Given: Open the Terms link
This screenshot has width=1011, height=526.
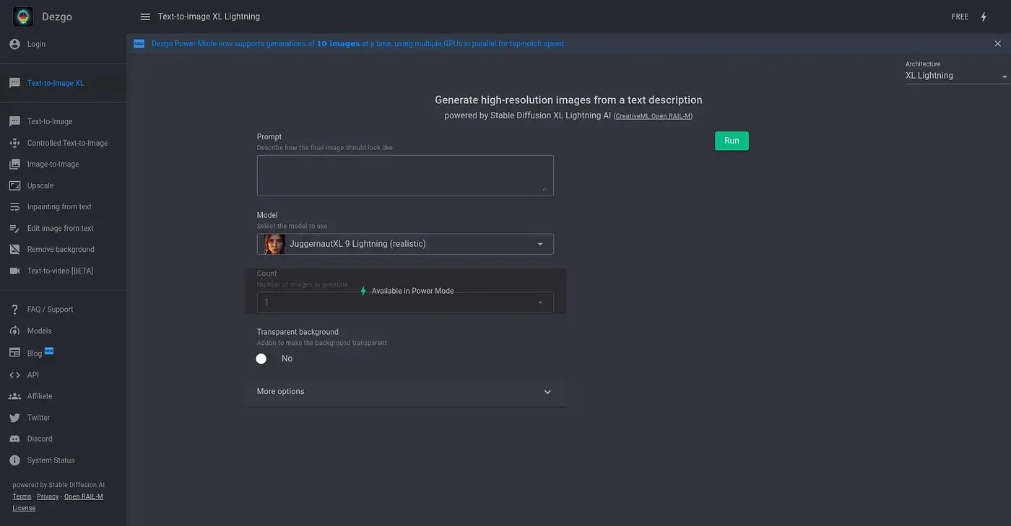Looking at the screenshot, I should coord(22,496).
